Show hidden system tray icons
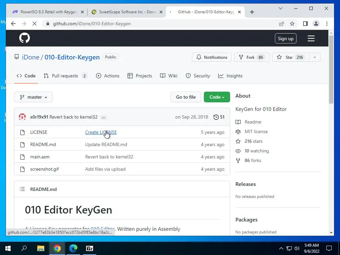The width and height of the screenshot is (340, 255). coord(281,248)
